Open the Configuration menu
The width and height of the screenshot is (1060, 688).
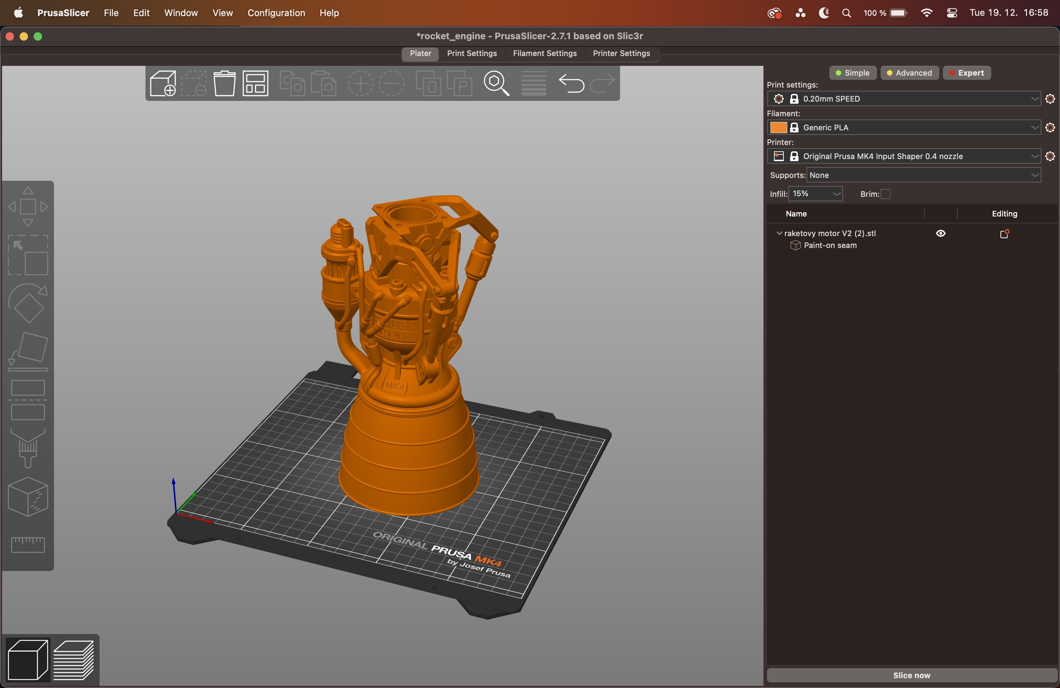pos(276,13)
